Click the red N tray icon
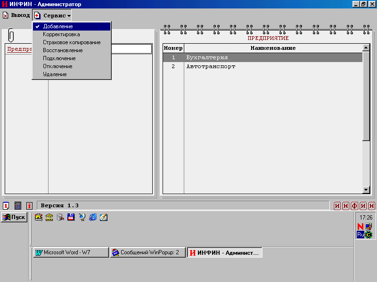Image resolution: width=377 pixels, height=282 pixels. [x=361, y=227]
